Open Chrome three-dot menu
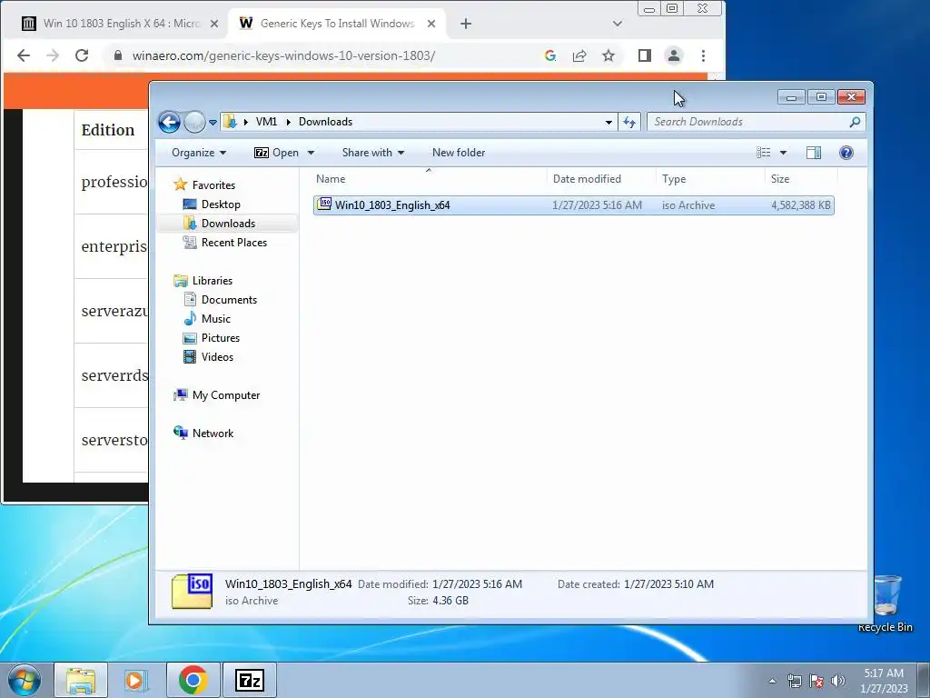This screenshot has height=698, width=930. 704,55
